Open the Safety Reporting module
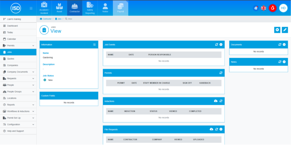Screen dimensions: 291x145 point(90,8)
